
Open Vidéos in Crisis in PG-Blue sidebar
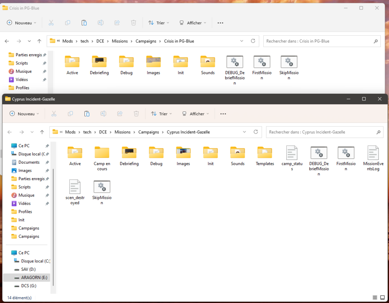point(21,79)
